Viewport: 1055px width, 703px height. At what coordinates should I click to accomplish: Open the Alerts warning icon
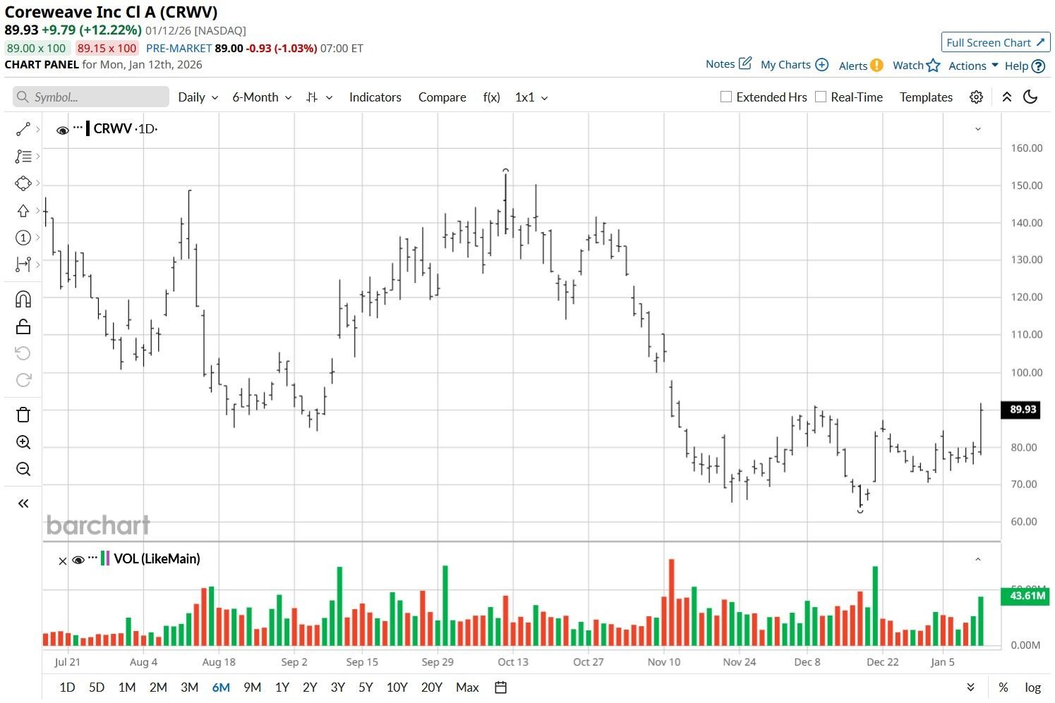[x=876, y=66]
